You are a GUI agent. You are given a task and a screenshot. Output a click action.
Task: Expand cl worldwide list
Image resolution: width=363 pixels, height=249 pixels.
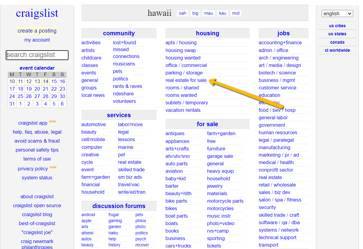click(x=337, y=50)
